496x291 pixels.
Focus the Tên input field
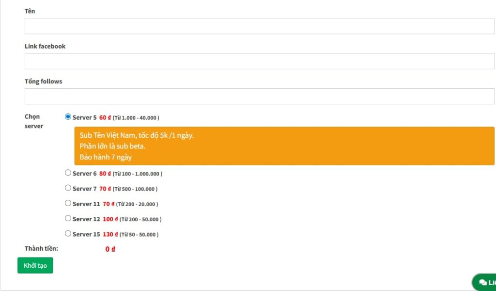pyautogui.click(x=259, y=26)
